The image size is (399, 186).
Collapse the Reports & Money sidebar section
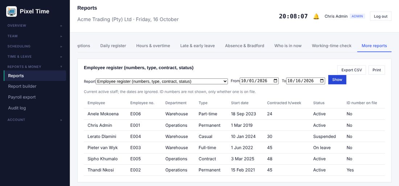click(x=35, y=67)
